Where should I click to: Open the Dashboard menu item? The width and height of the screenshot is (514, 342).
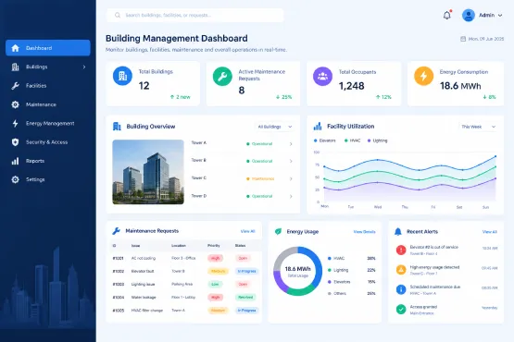(48, 48)
